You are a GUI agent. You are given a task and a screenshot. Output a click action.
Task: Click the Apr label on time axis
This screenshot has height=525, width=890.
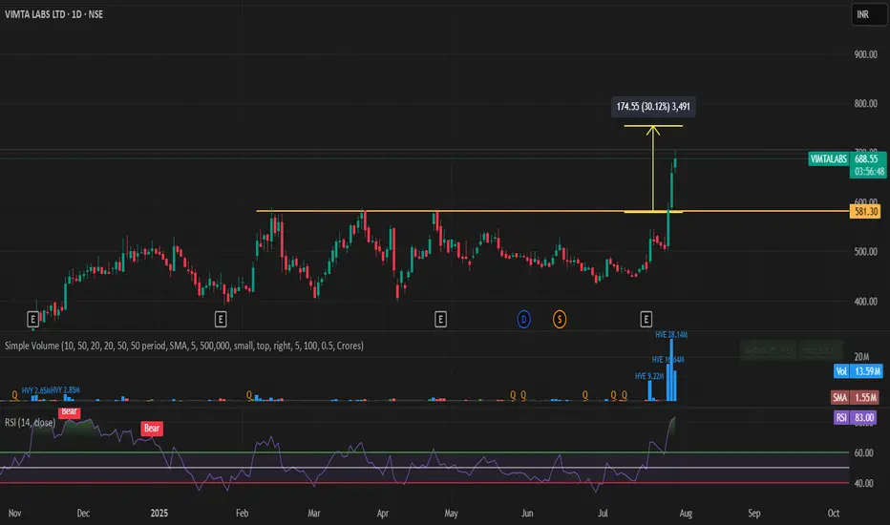383,514
